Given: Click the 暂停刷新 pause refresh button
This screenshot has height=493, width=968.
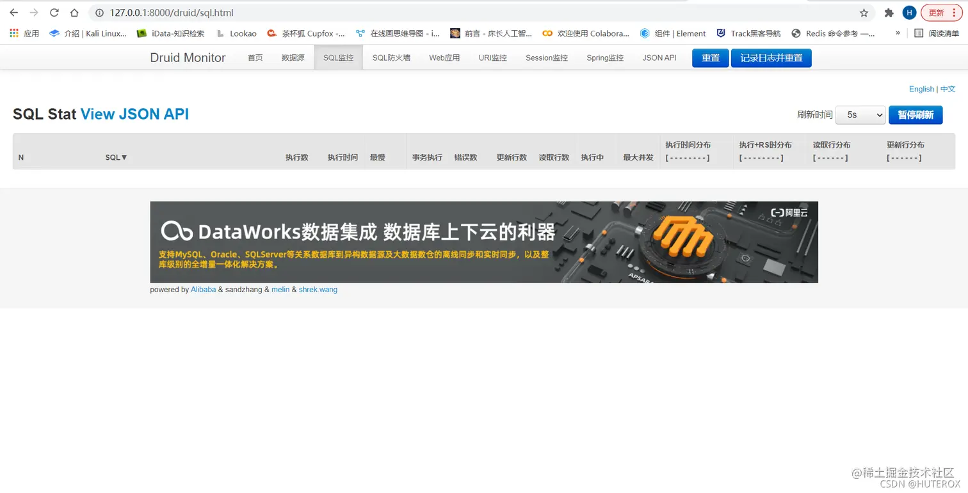Looking at the screenshot, I should 915,115.
